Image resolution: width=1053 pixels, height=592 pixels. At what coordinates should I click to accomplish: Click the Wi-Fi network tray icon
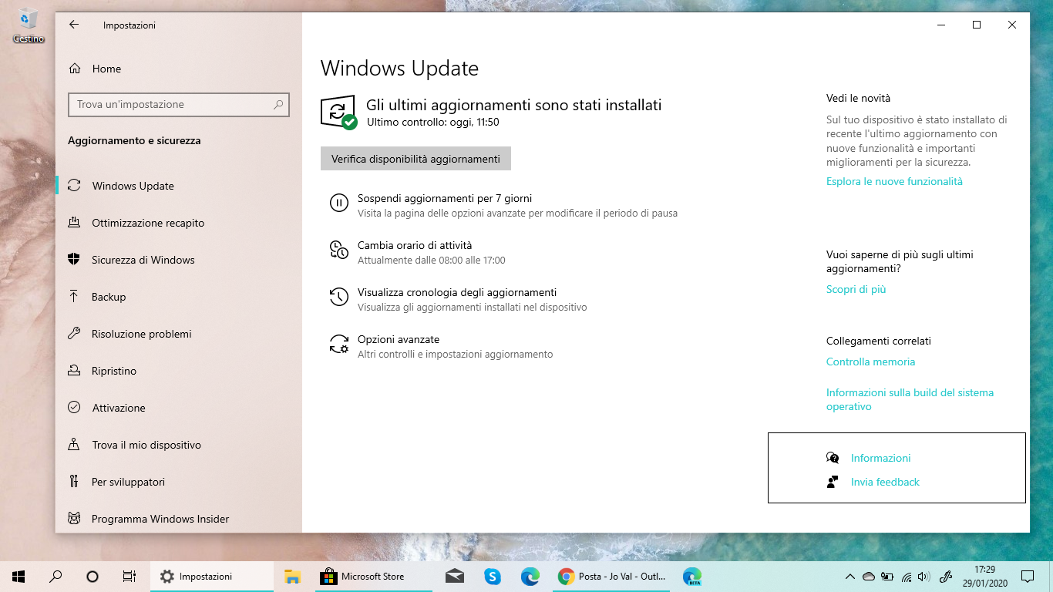907,576
